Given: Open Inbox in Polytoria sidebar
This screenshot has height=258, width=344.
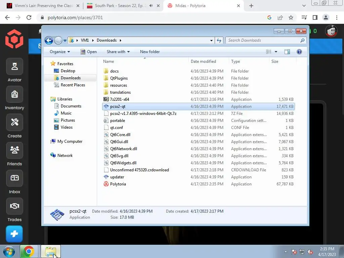Looking at the screenshot, I should pos(14,178).
